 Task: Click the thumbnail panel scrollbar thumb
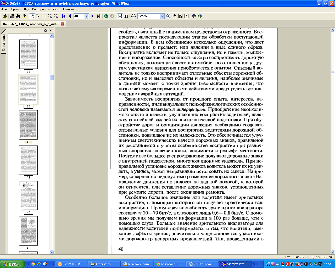point(52,77)
